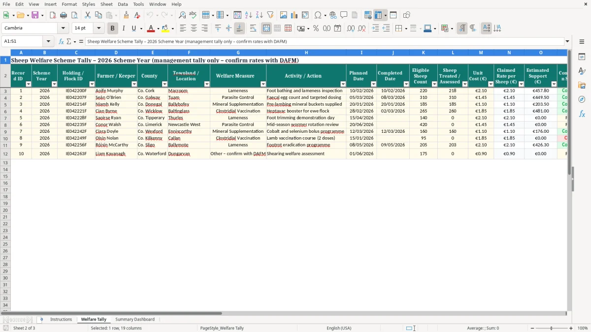
Task: Open filter dropdown on Welfare Measure column
Action: [x=263, y=84]
